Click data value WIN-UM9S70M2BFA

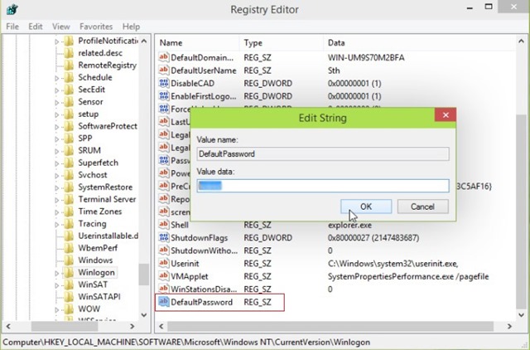point(366,57)
